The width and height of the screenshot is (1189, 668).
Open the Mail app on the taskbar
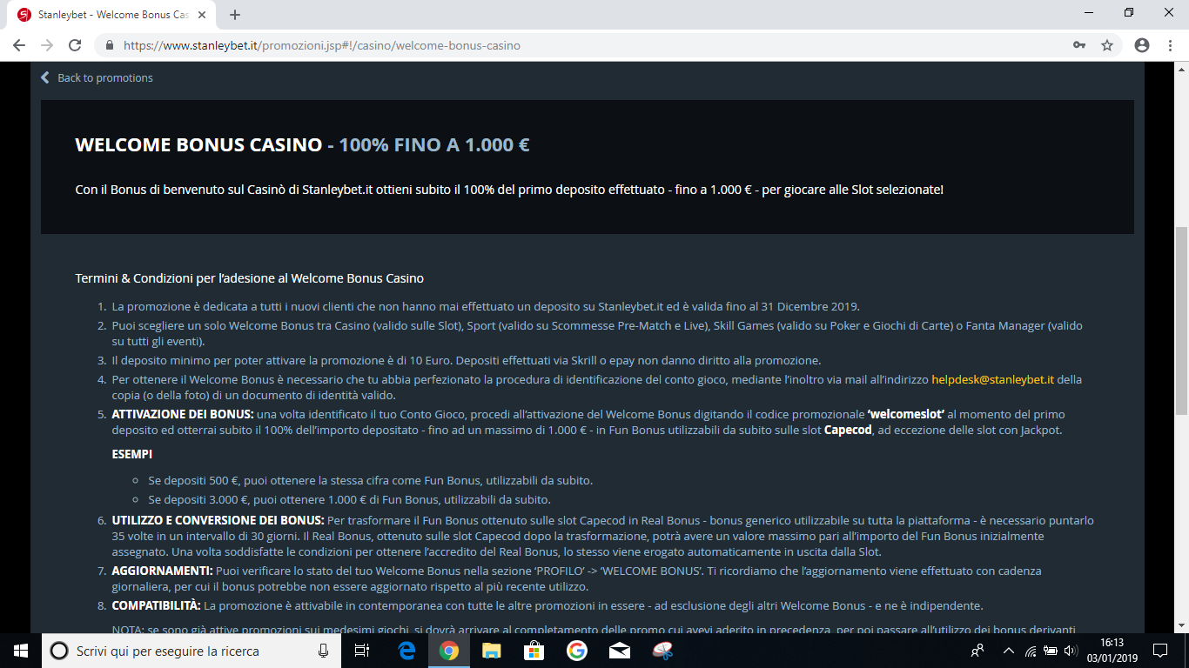click(619, 651)
